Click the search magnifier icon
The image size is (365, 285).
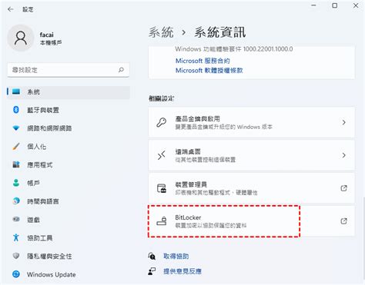[x=121, y=70]
